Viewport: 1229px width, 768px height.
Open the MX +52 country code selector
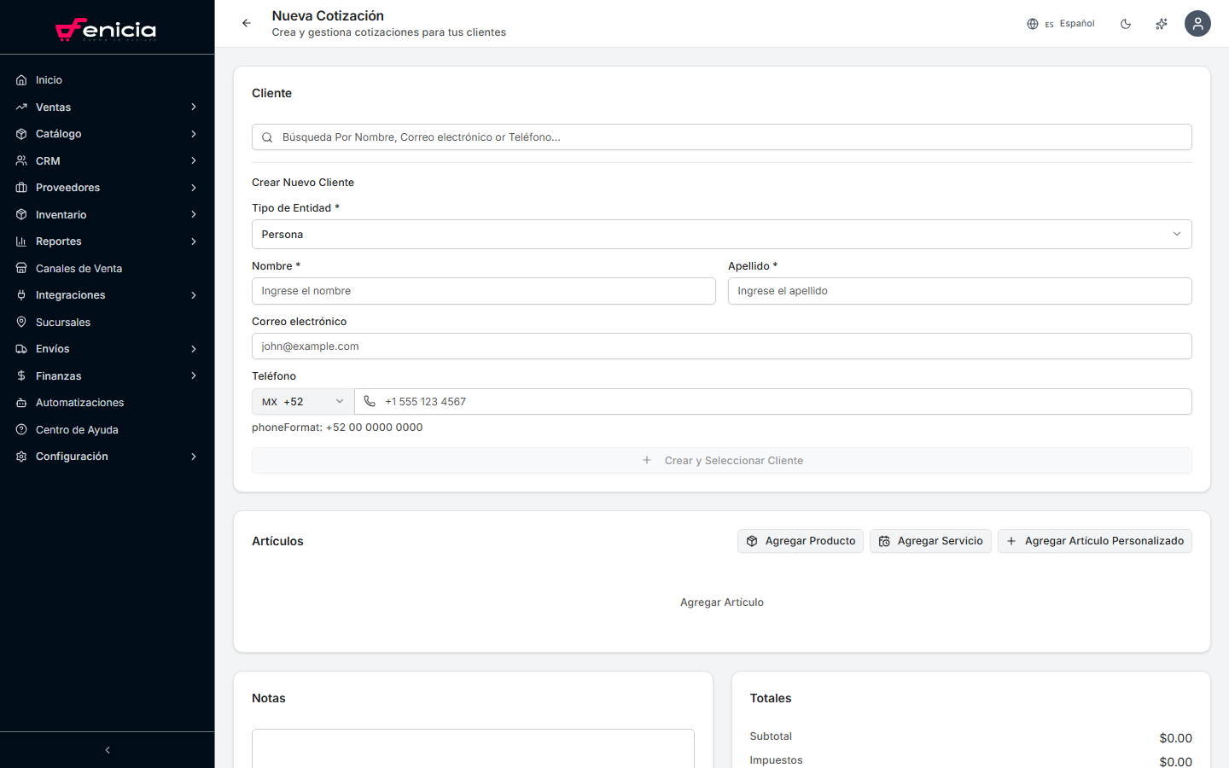(x=303, y=402)
